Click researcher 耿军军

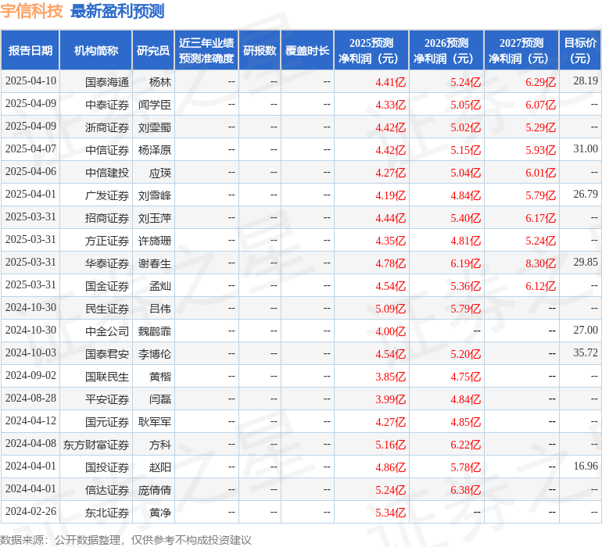pos(155,421)
